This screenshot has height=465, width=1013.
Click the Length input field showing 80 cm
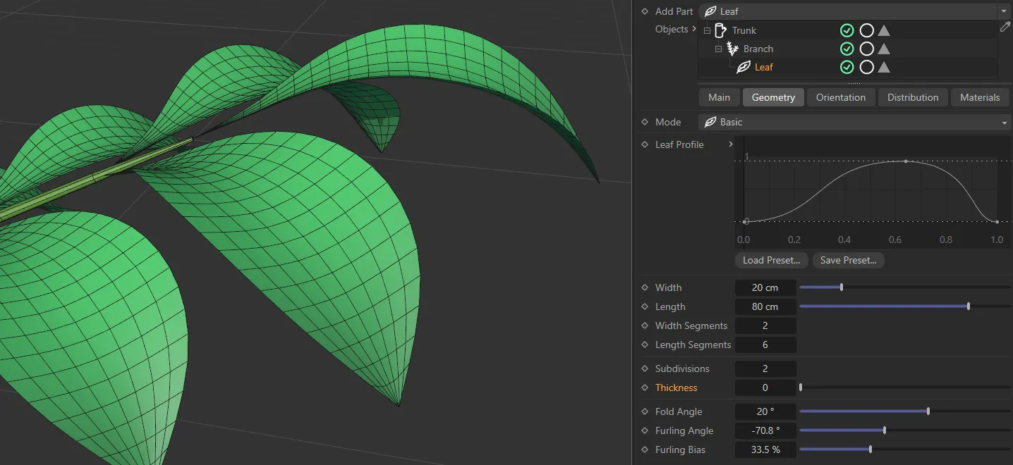click(x=765, y=306)
